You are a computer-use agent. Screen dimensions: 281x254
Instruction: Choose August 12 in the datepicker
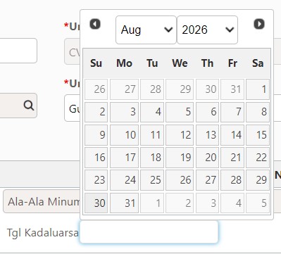click(x=180, y=134)
